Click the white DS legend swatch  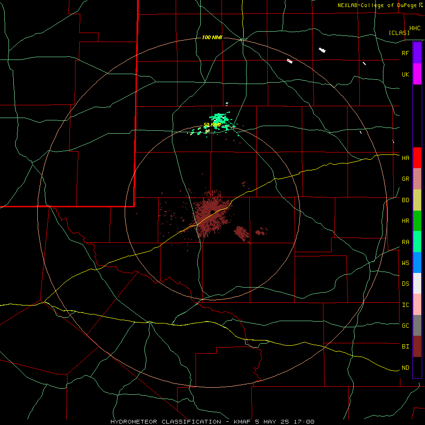417,283
